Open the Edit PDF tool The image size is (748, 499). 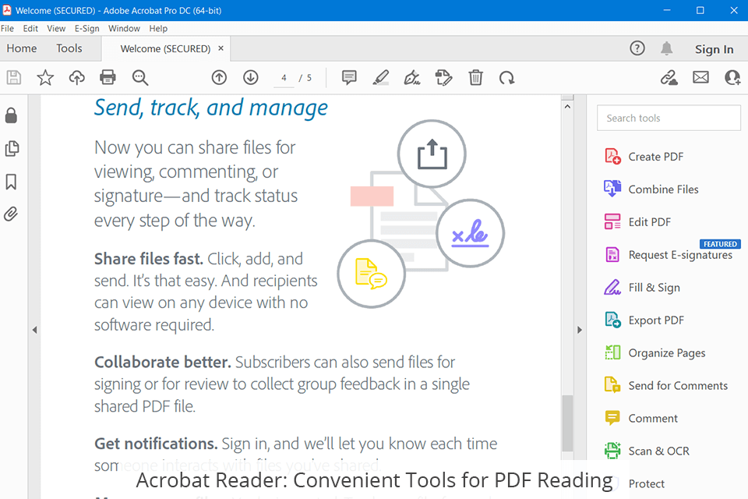pos(637,222)
